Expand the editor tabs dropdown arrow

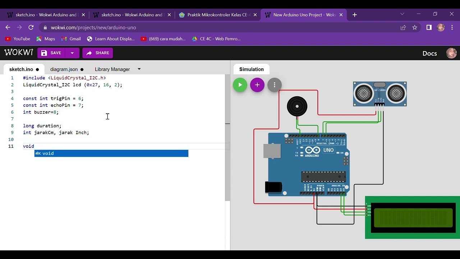[139, 69]
